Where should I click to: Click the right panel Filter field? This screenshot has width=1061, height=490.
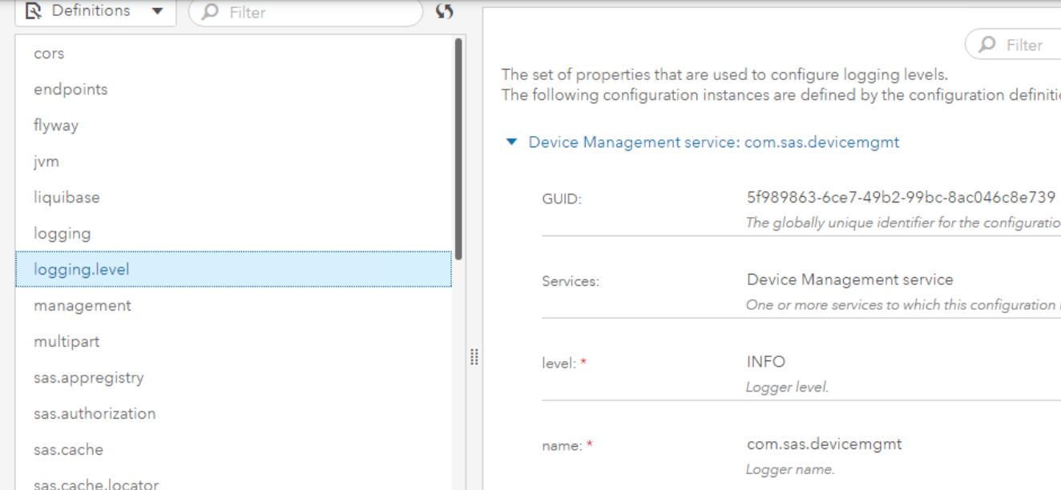click(1013, 46)
